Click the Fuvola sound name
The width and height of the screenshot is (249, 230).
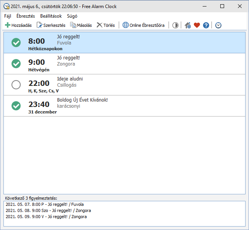pos(64,43)
